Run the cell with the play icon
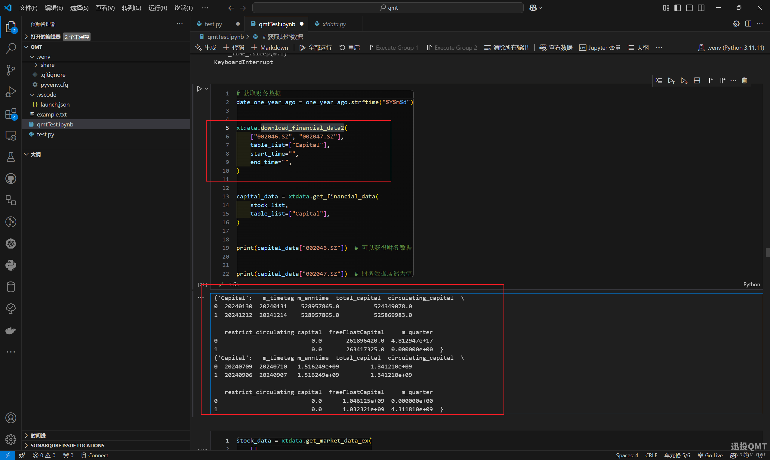Image resolution: width=770 pixels, height=460 pixels. click(x=199, y=89)
